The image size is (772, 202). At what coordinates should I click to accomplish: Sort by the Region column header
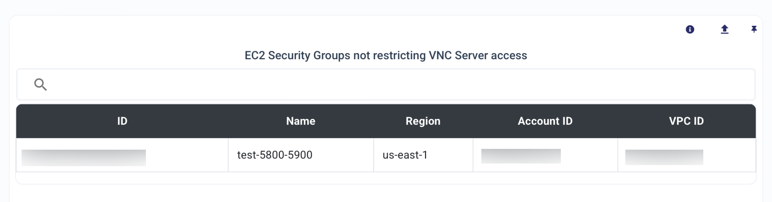423,121
